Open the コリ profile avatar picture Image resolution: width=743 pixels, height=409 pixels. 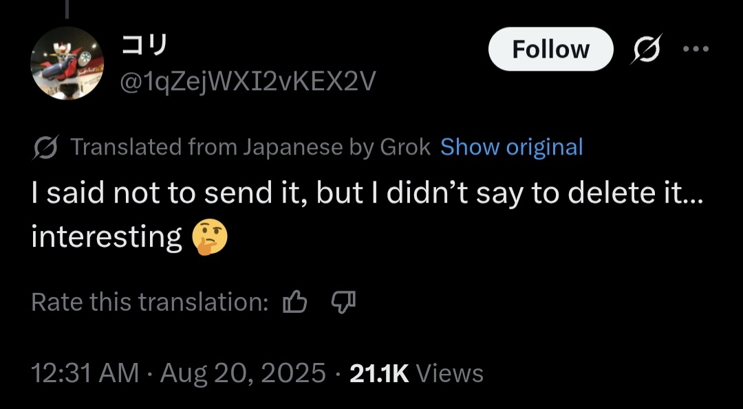tap(67, 63)
